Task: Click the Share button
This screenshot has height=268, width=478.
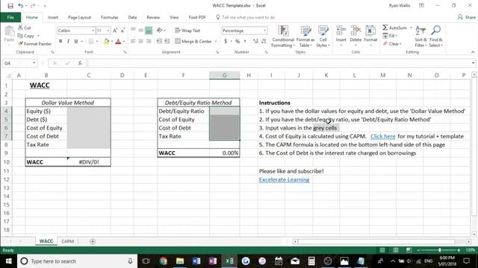Action: pos(467,17)
